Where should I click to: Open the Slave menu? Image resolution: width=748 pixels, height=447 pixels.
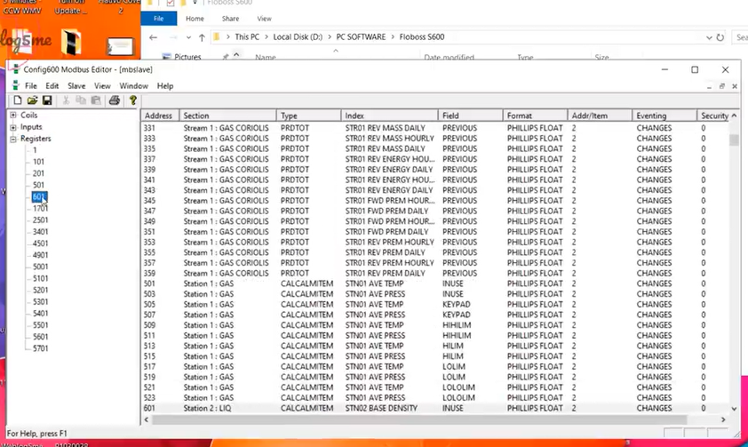click(x=76, y=86)
